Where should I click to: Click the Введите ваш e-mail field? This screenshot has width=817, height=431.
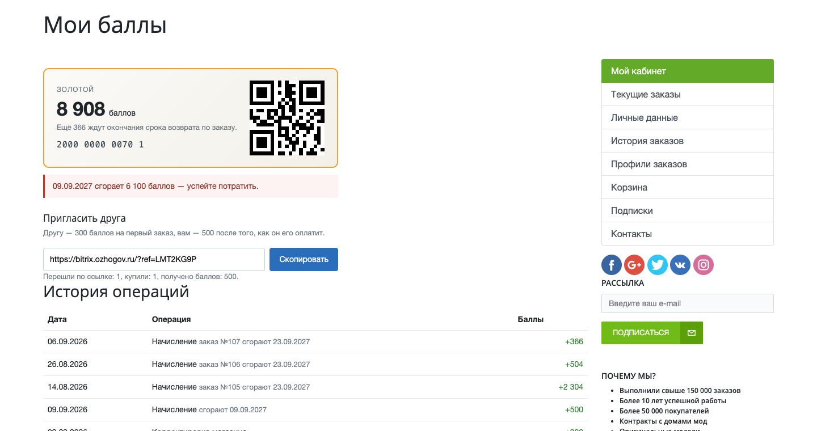tap(688, 303)
